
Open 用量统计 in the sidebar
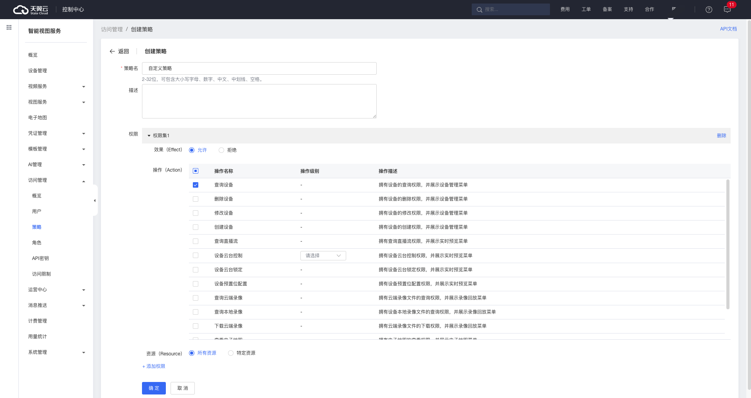click(x=38, y=337)
